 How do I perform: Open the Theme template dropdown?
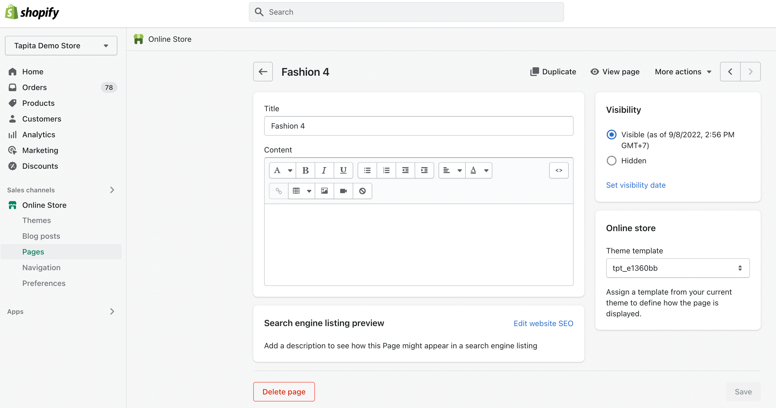[x=677, y=268]
